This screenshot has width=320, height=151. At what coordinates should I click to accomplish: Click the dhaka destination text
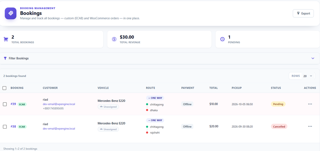click(154, 110)
